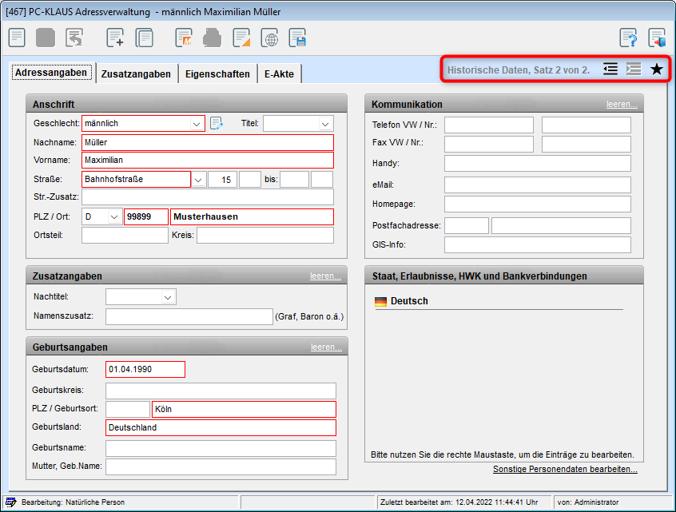Open help via the question mark icon
676x512 pixels.
pyautogui.click(x=629, y=38)
